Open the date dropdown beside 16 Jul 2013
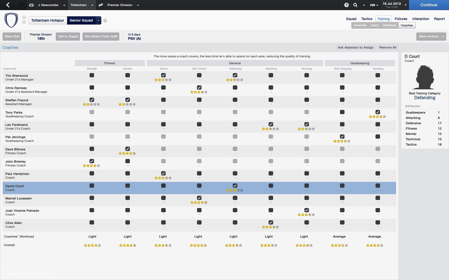The width and height of the screenshot is (449, 280). pyautogui.click(x=405, y=5)
